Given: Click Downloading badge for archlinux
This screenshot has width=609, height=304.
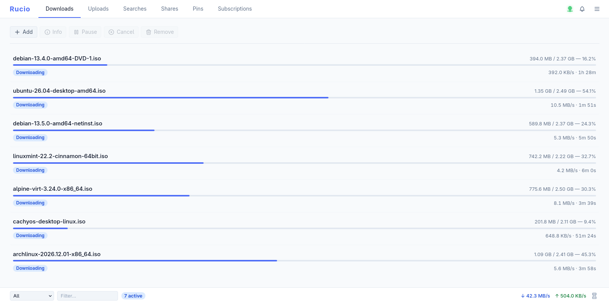Looking at the screenshot, I should 30,268.
